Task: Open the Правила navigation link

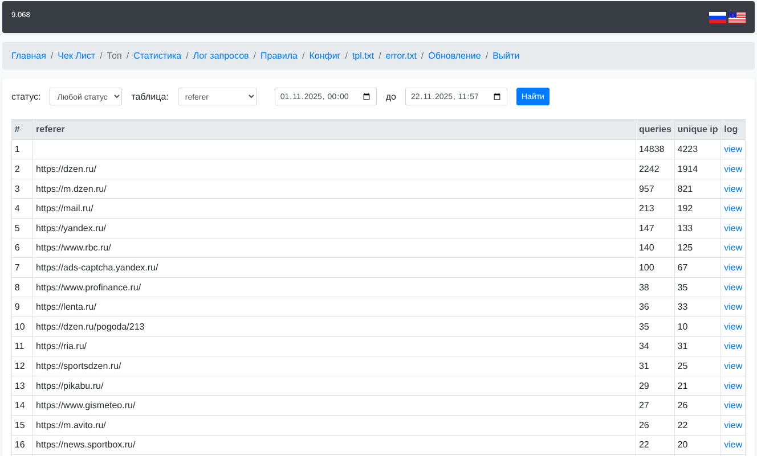Action: (x=279, y=56)
